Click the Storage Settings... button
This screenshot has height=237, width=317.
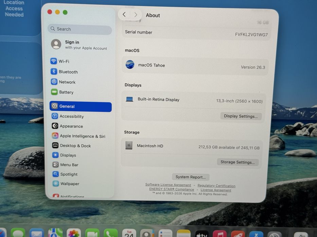pyautogui.click(x=237, y=162)
